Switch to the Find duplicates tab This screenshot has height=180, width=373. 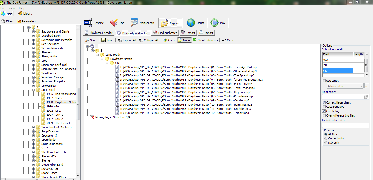[x=165, y=33]
